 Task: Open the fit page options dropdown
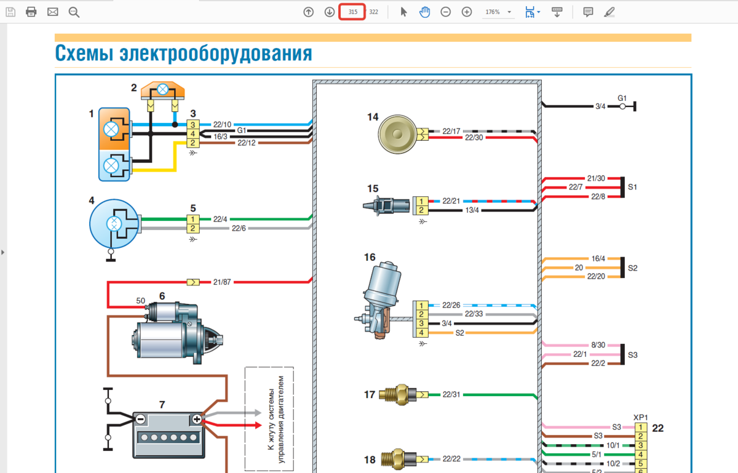[533, 12]
